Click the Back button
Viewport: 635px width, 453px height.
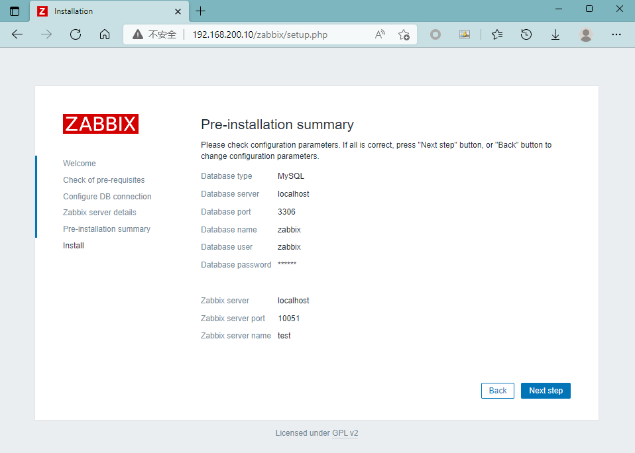[498, 391]
